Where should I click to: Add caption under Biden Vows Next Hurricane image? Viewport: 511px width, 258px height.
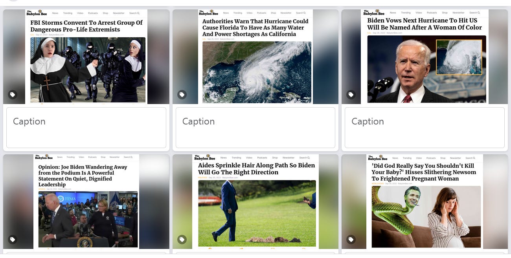425,128
